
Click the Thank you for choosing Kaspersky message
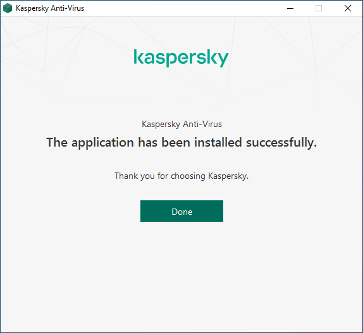point(181,176)
